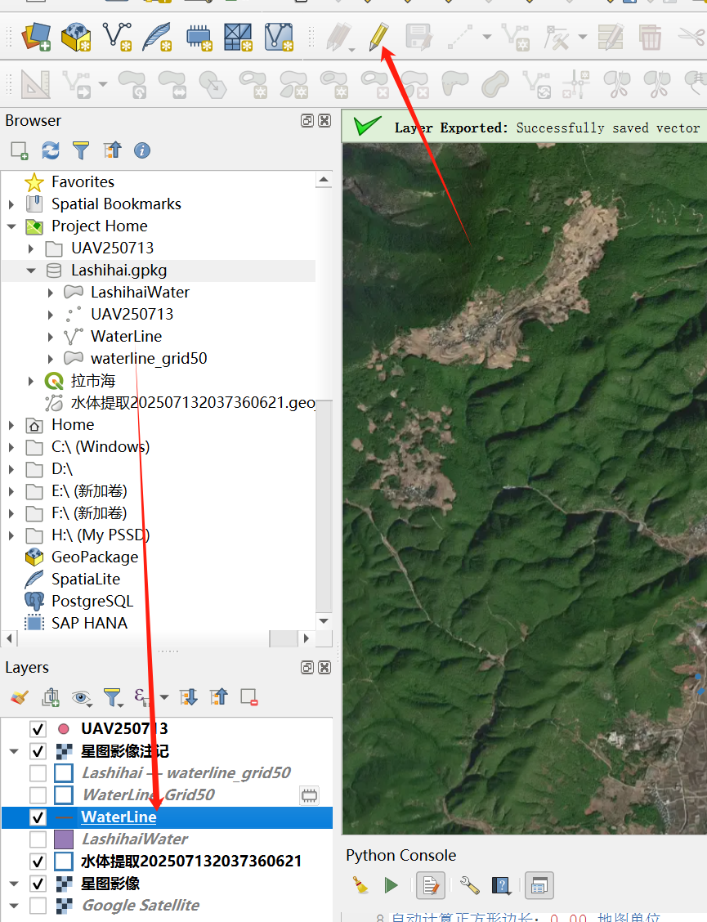707x922 pixels.
Task: Uncheck the WaterLine layer visibility
Action: pyautogui.click(x=38, y=817)
